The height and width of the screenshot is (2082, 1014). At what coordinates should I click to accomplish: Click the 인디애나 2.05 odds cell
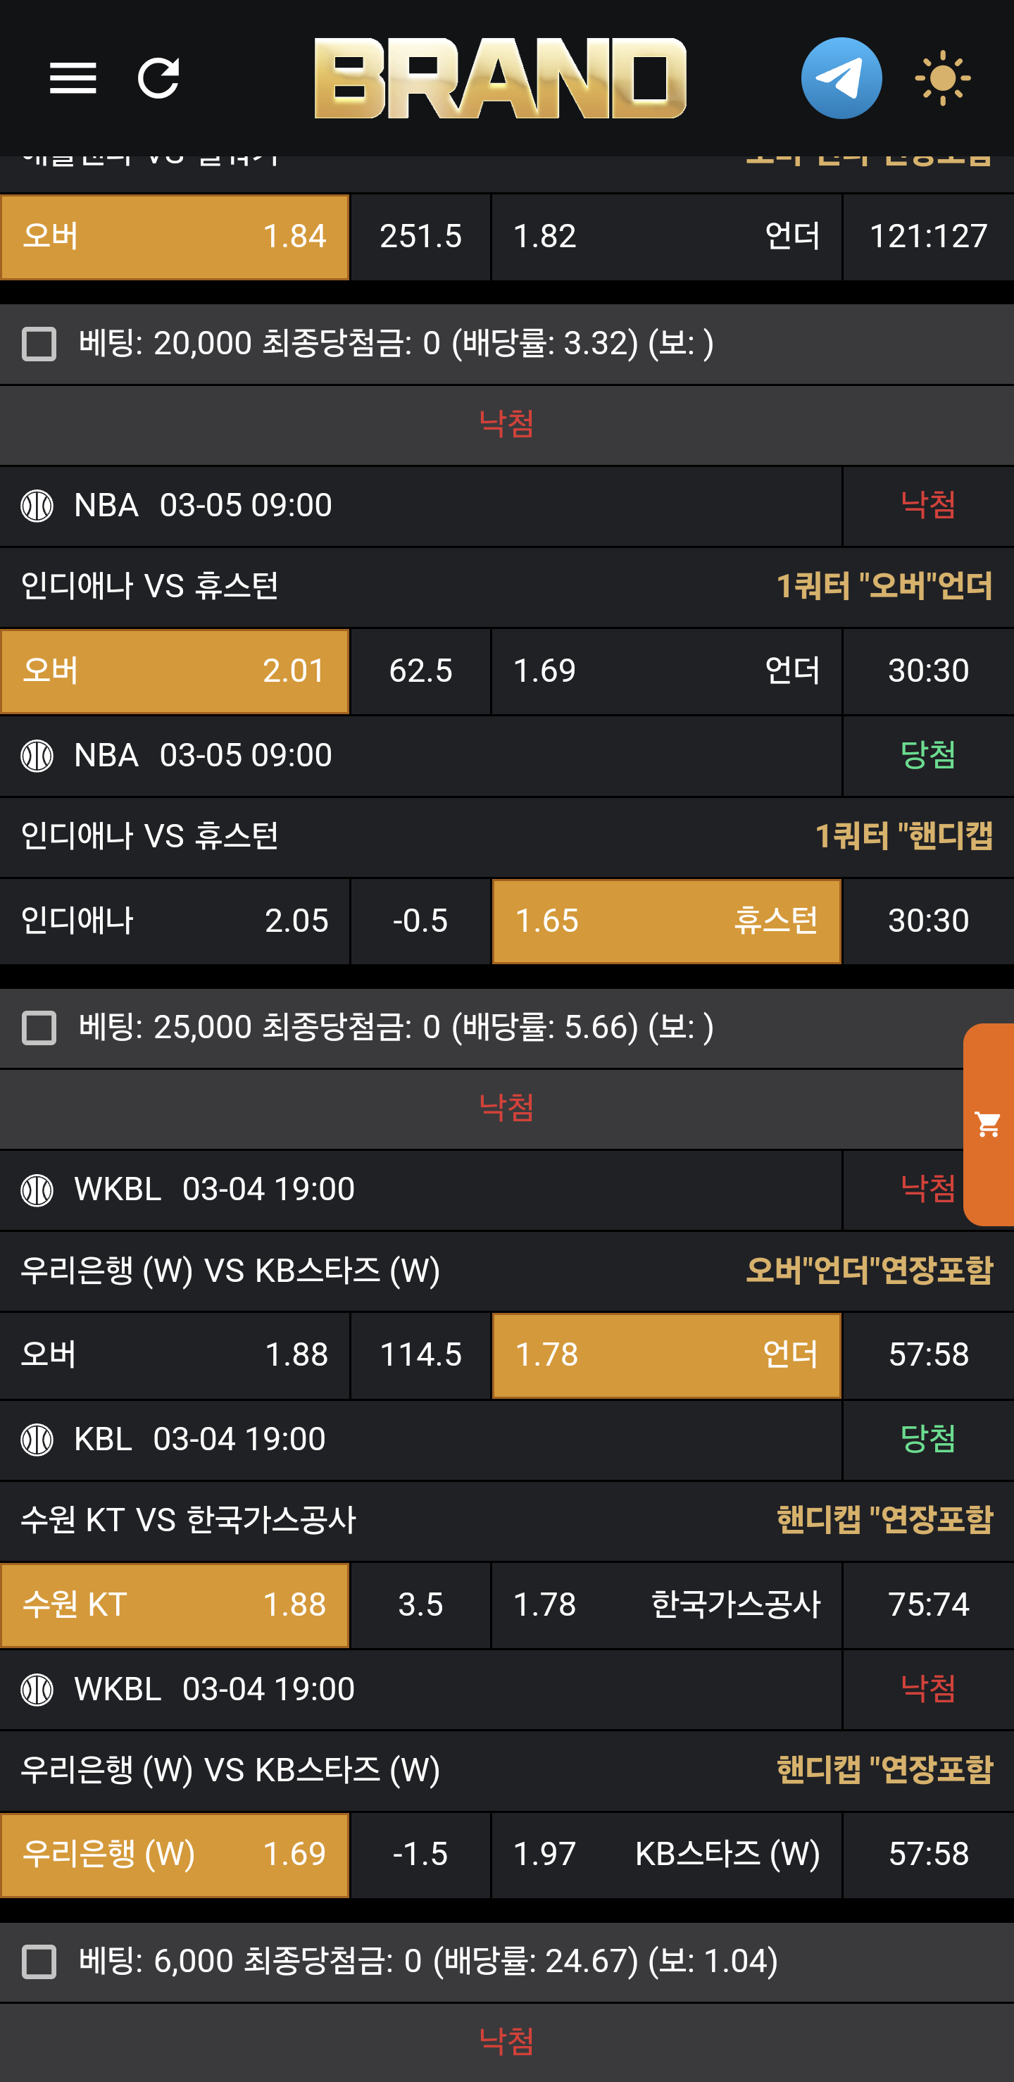click(175, 921)
